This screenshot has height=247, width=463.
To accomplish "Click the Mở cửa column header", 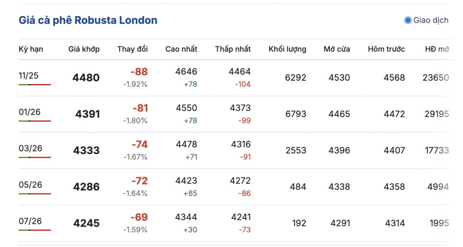I will click(337, 49).
